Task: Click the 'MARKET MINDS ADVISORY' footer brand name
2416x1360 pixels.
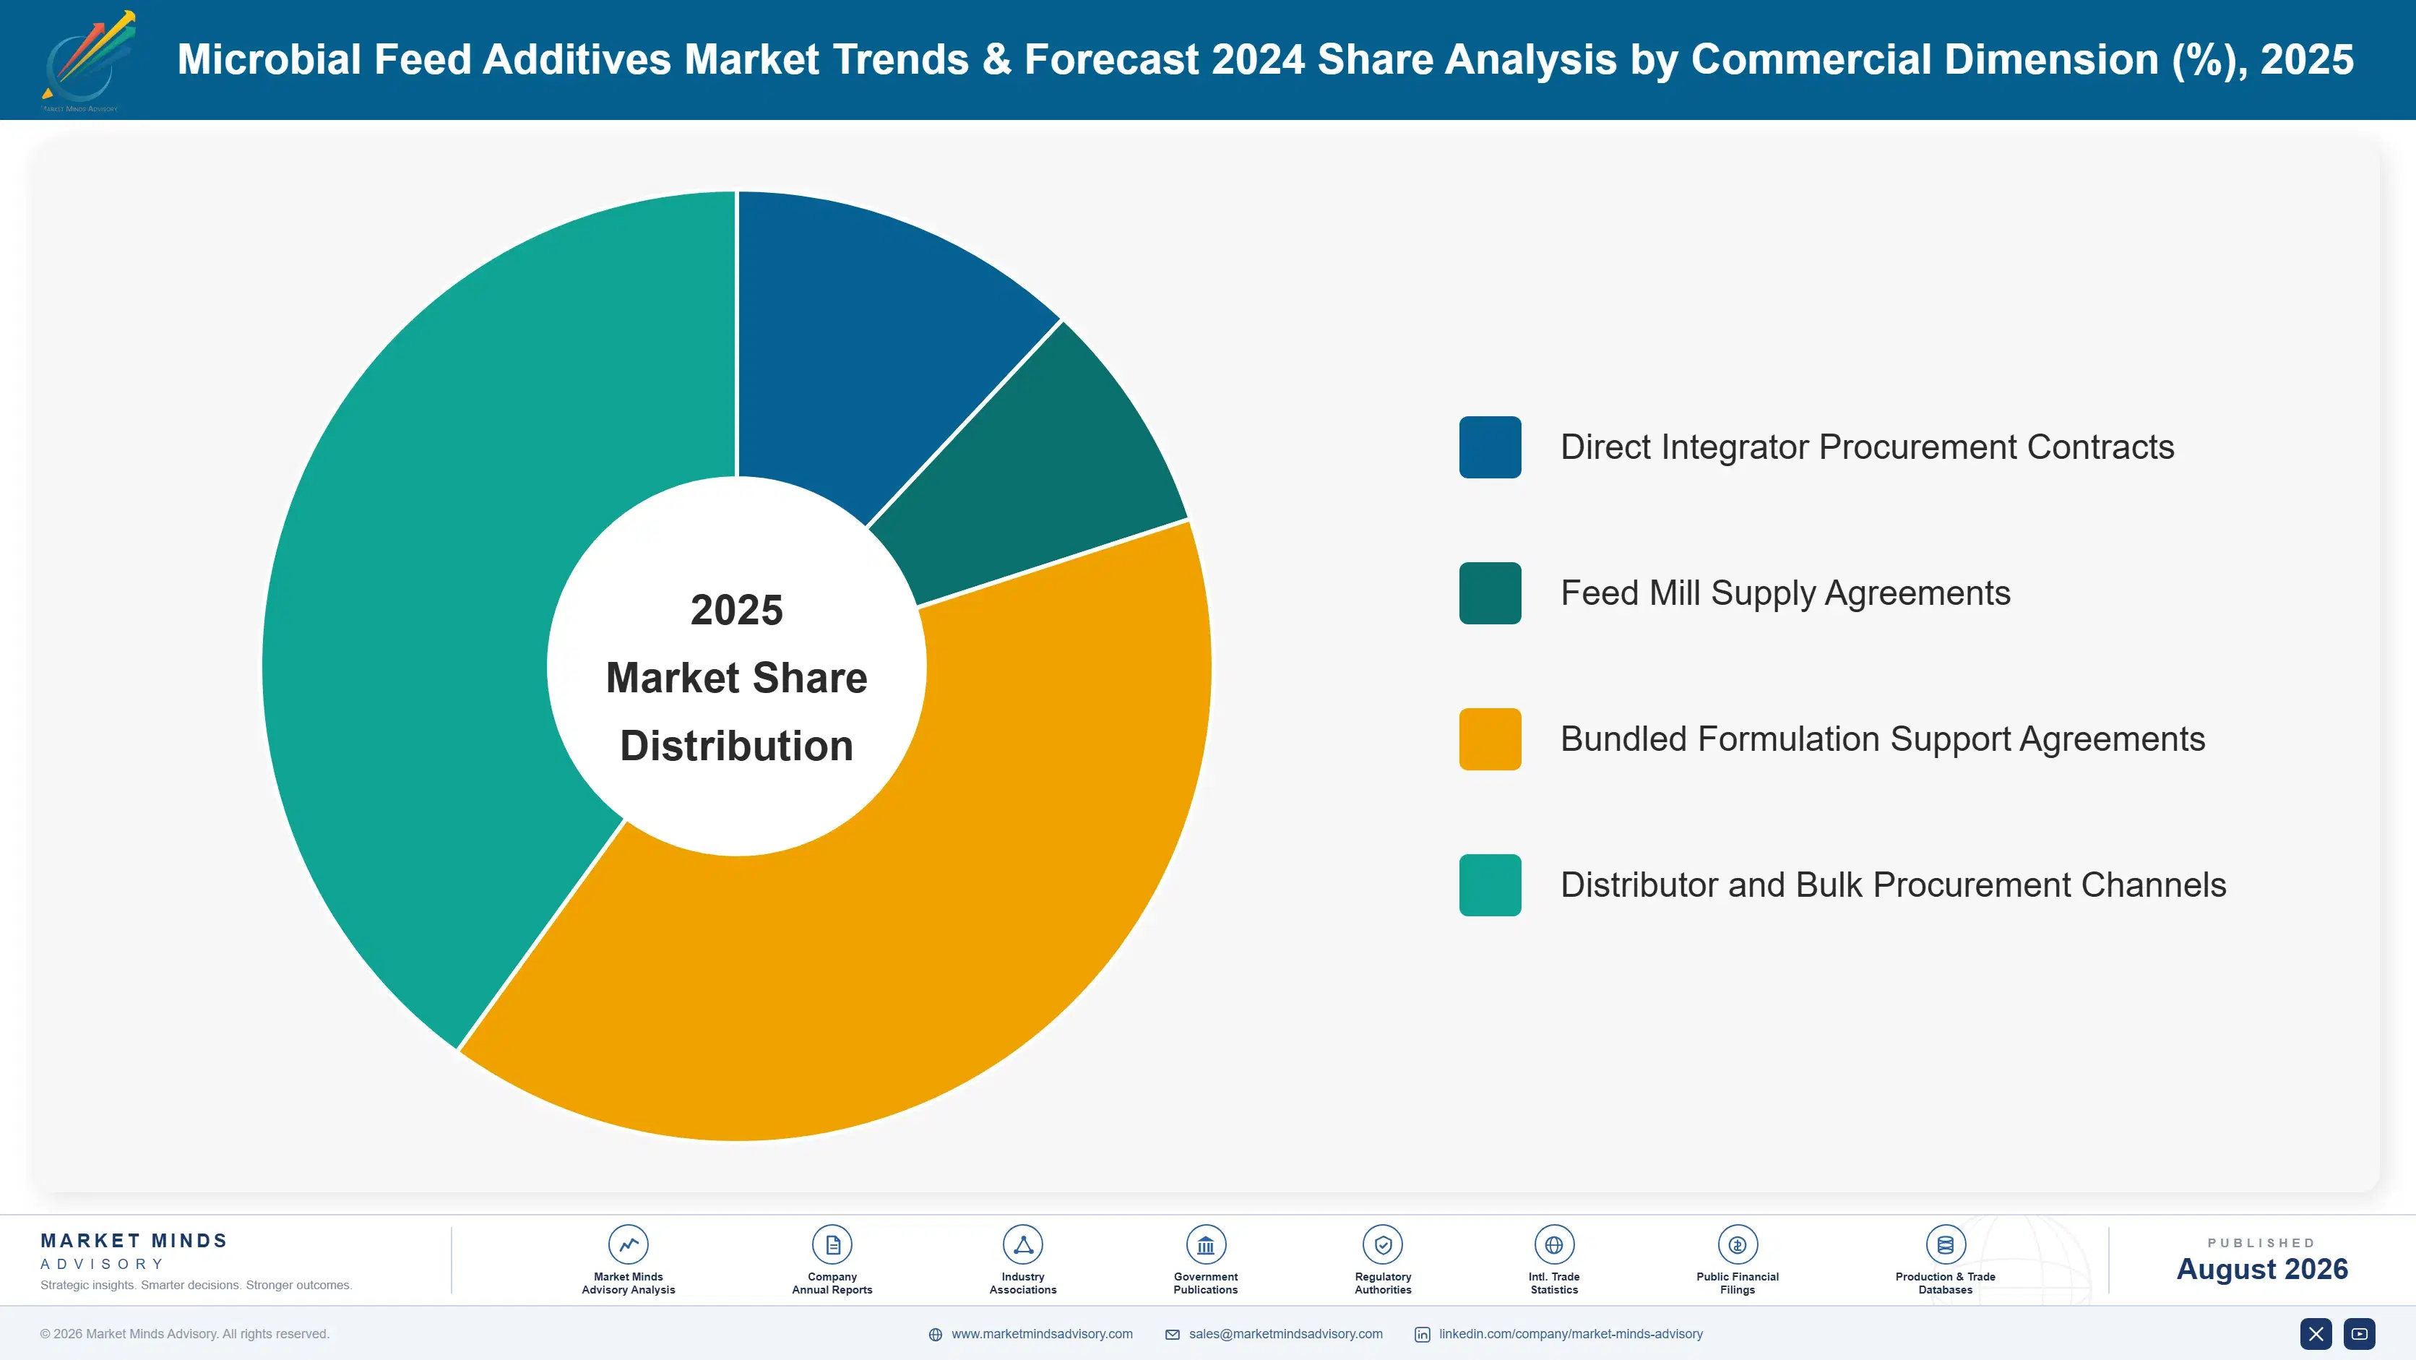Action: click(134, 1251)
